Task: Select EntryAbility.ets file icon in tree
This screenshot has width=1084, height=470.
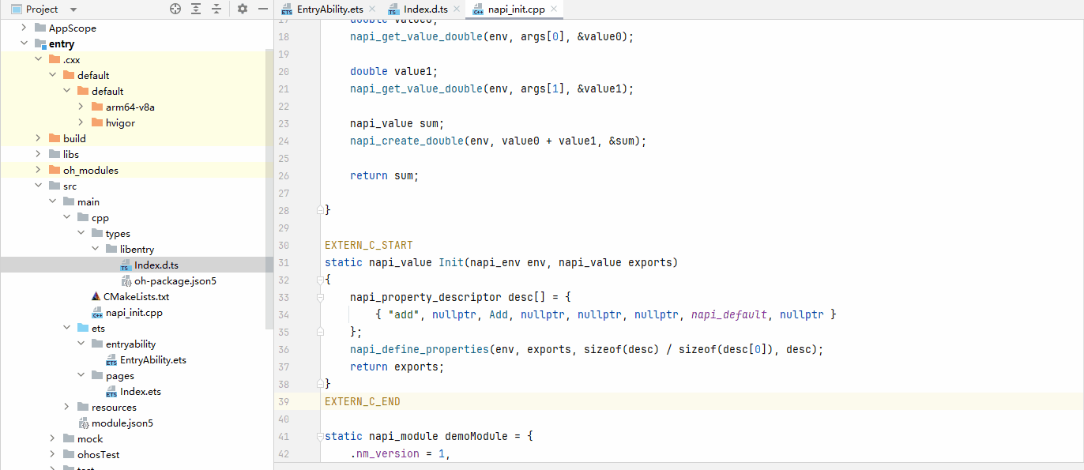Action: pyautogui.click(x=111, y=360)
